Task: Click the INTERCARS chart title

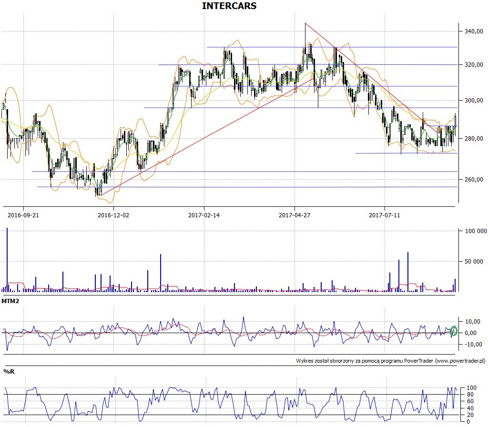Action: coord(229,6)
